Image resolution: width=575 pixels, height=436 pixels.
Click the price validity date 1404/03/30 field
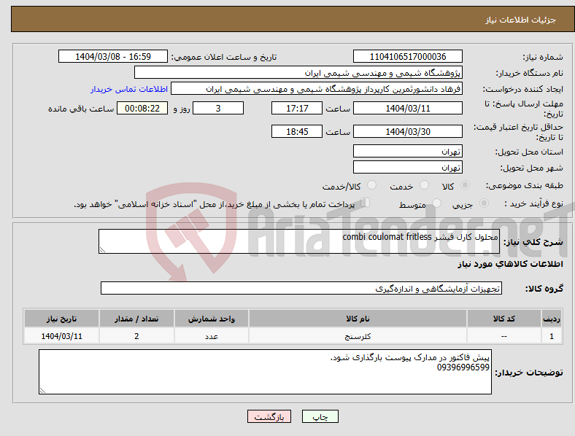(x=407, y=131)
